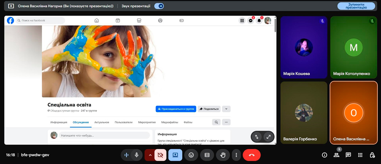The height and width of the screenshot is (164, 381).
Task: Toggle the Звук презентації switch
Action: tap(159, 6)
